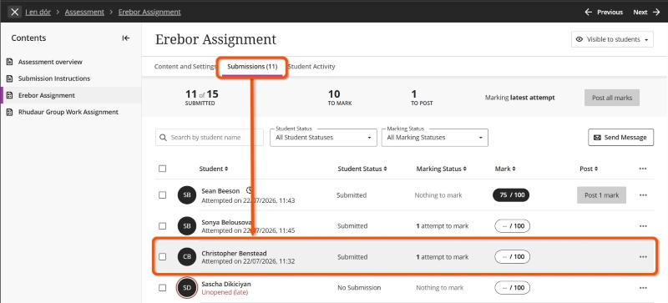
Task: Tick the checkbox for Christopher Benstead
Action: tap(162, 256)
